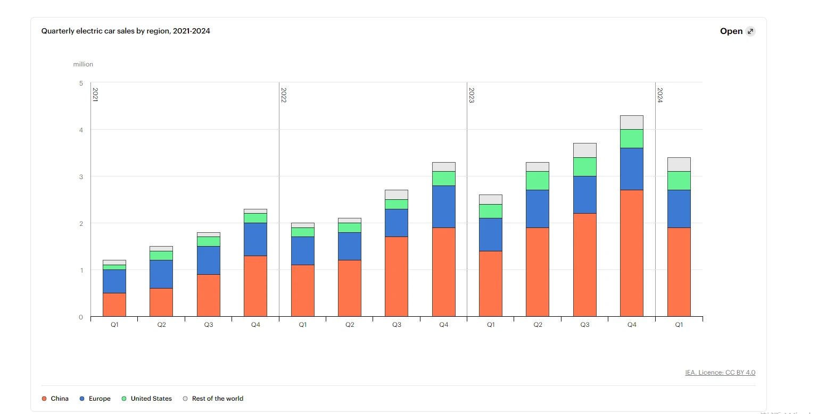Click the y-axis value 5
834x414 pixels.
point(81,83)
